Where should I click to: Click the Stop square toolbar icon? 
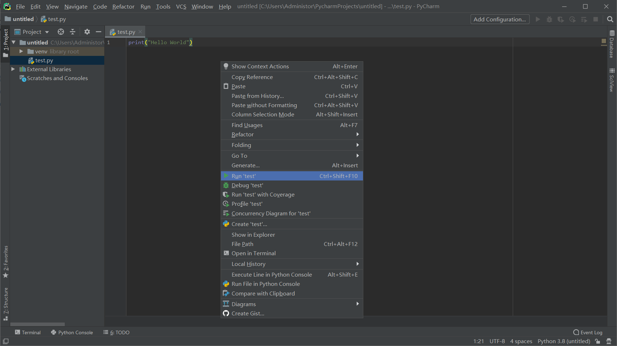tap(596, 19)
